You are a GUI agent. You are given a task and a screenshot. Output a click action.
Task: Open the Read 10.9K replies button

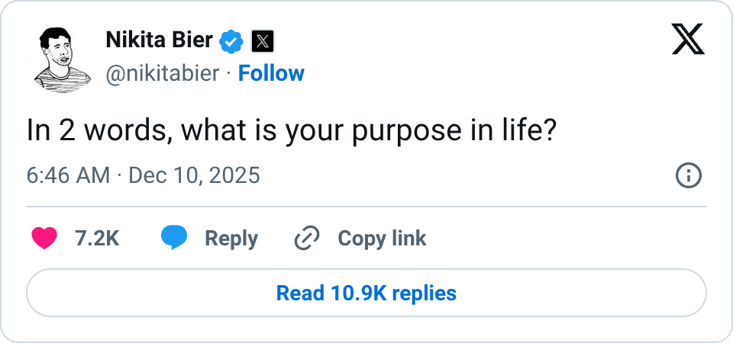tap(366, 293)
